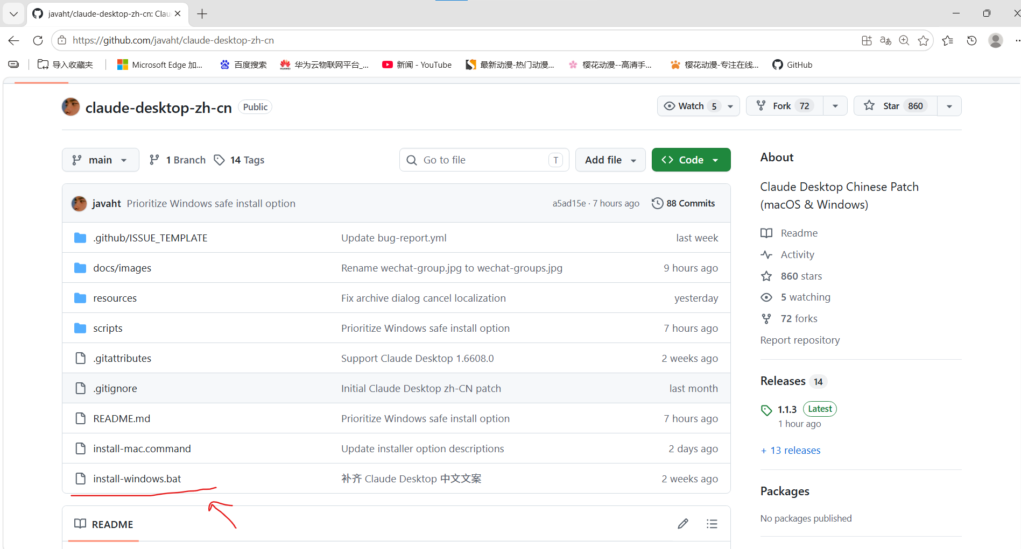Image resolution: width=1021 pixels, height=549 pixels.
Task: Open the 88 Commits history
Action: (x=684, y=203)
